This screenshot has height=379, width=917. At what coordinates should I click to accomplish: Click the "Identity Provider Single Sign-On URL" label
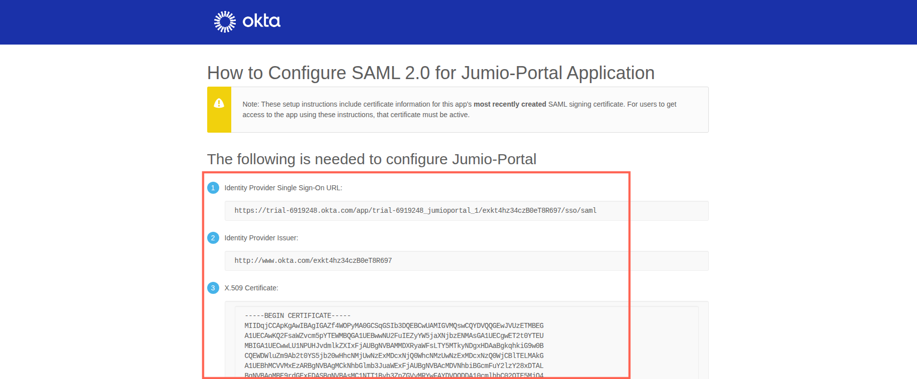click(x=283, y=188)
